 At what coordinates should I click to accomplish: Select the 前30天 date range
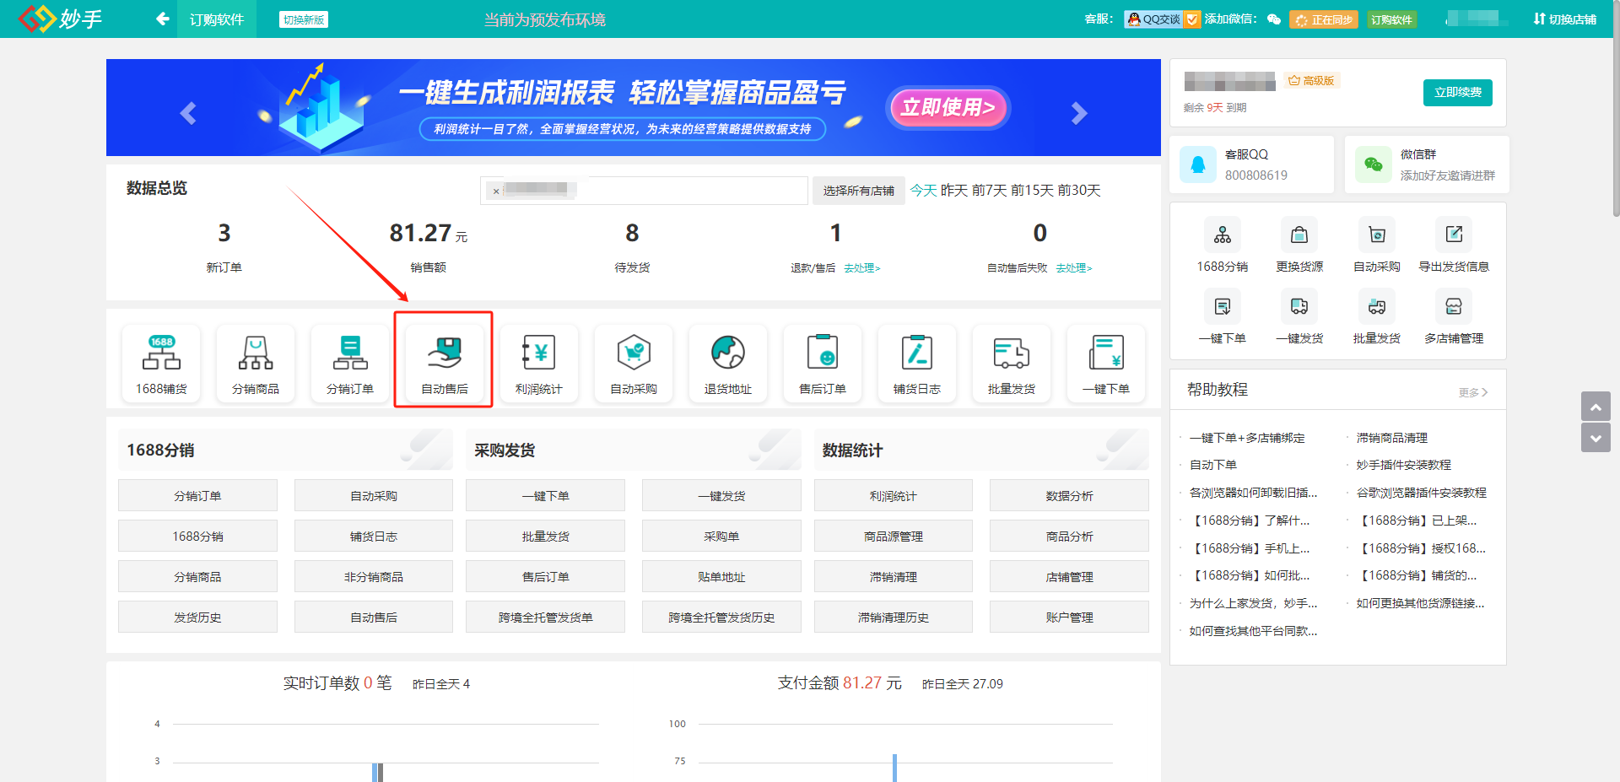point(1079,191)
